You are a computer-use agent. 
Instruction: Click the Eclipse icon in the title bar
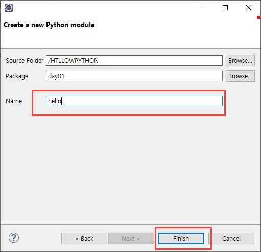(x=9, y=8)
